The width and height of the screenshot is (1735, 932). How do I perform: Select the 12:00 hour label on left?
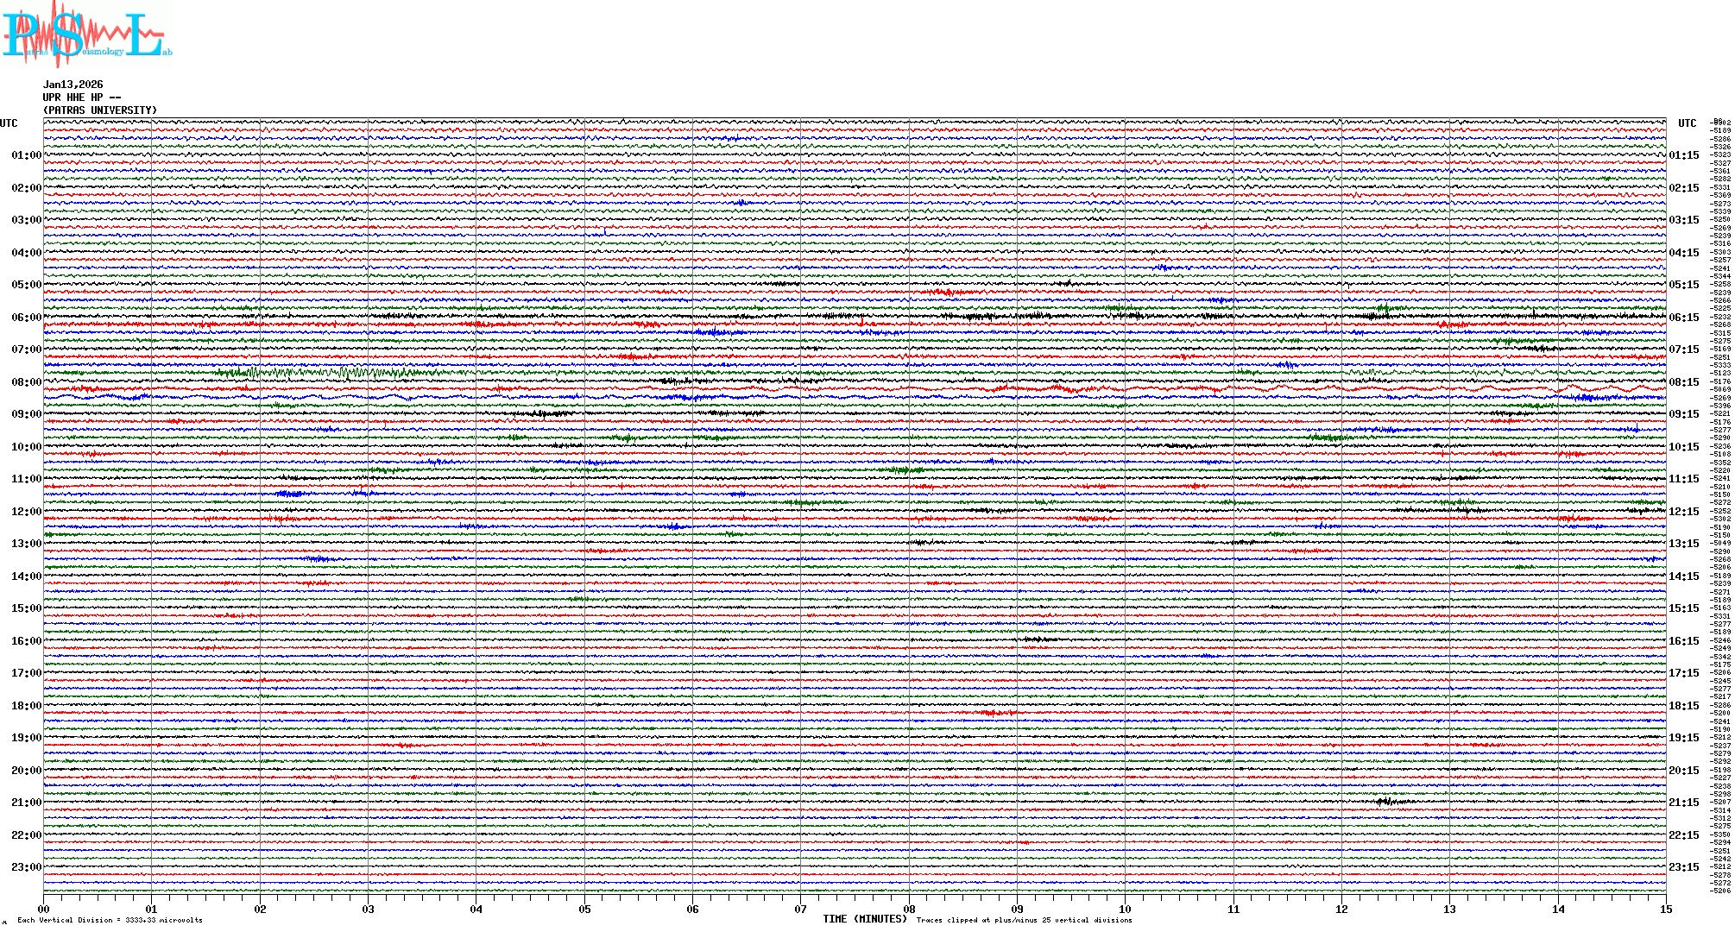click(26, 512)
